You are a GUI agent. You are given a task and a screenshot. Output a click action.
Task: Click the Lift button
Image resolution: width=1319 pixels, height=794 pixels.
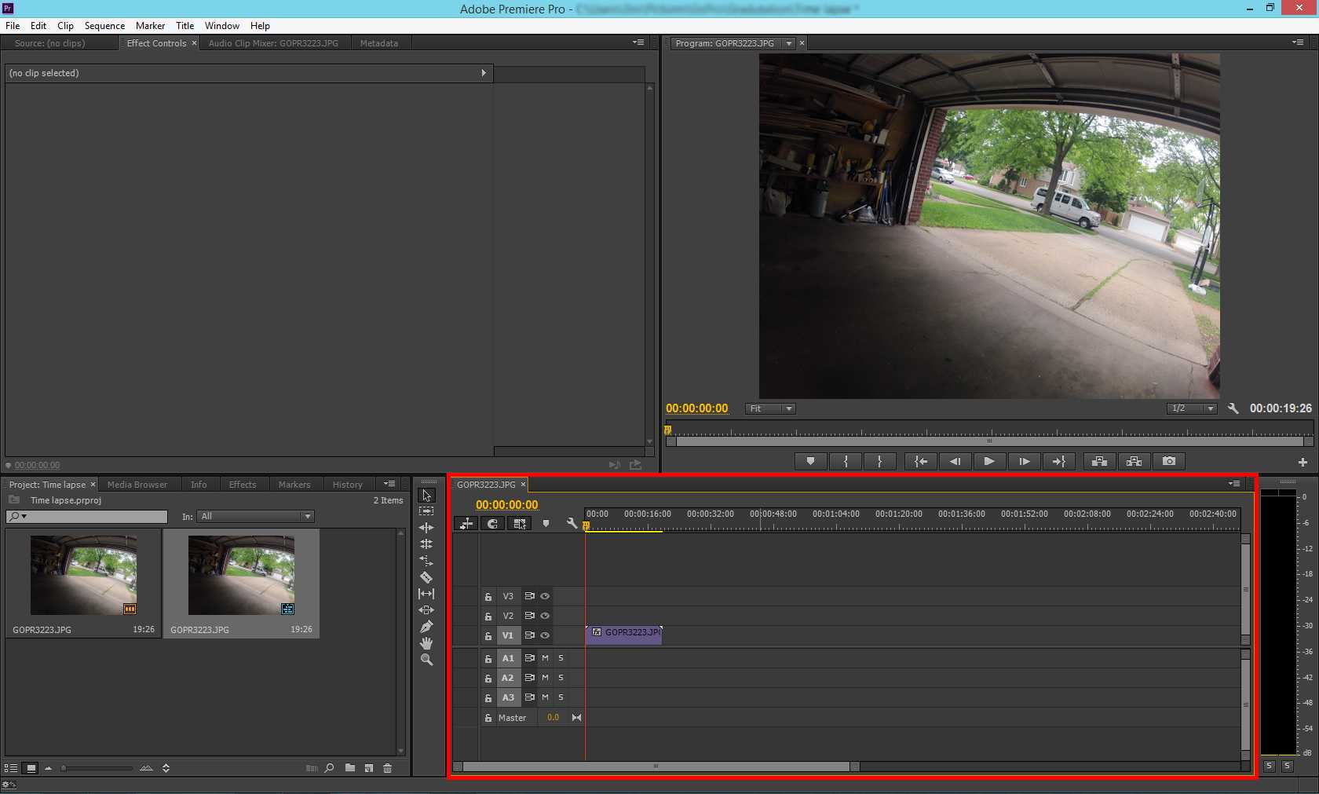1099,461
